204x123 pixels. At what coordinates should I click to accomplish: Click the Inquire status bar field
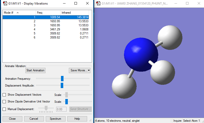tap(177, 121)
